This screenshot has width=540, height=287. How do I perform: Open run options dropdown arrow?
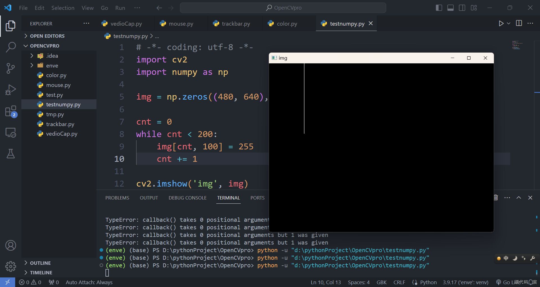(x=508, y=23)
